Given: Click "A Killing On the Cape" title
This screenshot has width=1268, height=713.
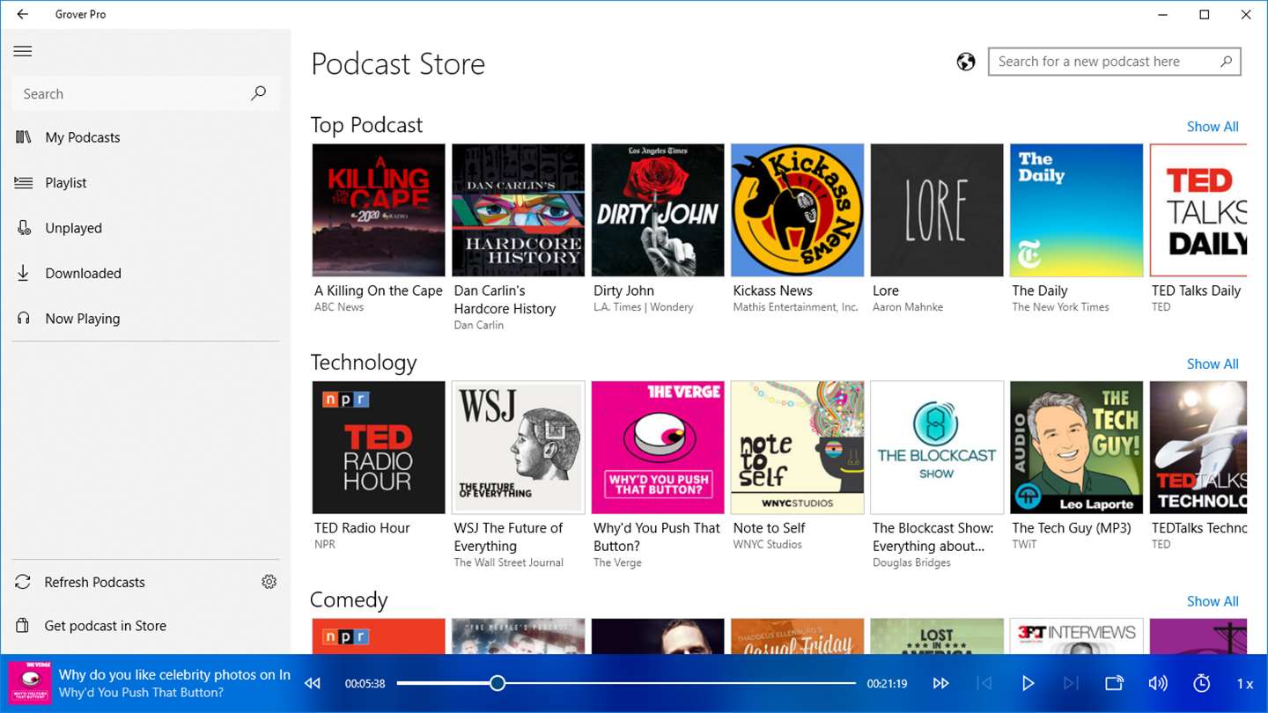Looking at the screenshot, I should [x=379, y=290].
